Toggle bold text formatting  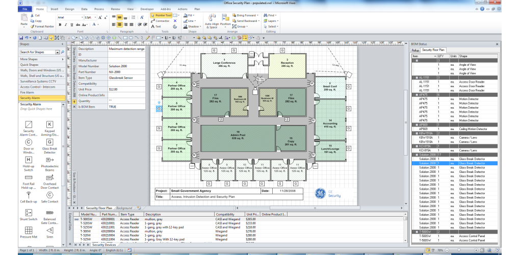pyautogui.click(x=60, y=24)
